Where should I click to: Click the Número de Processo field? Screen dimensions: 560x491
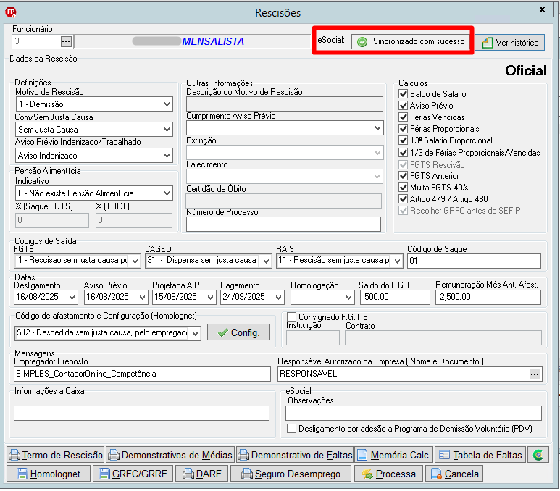point(283,224)
